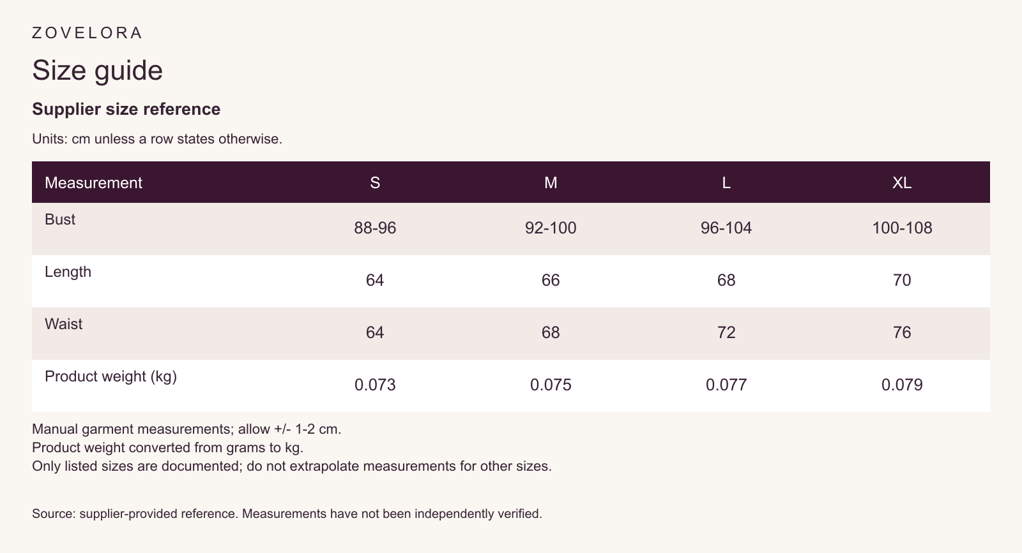
Task: Select the Measurement column header
Action: pos(93,182)
